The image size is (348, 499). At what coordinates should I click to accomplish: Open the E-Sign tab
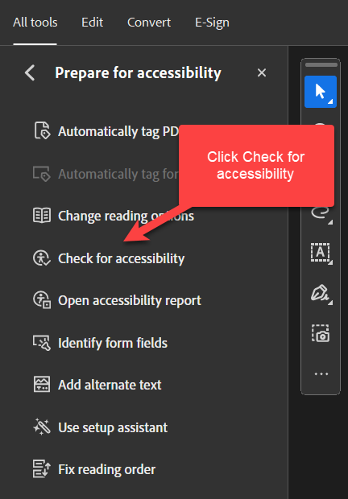click(x=212, y=23)
